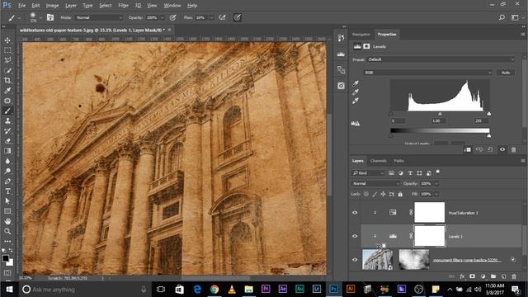The height and width of the screenshot is (297, 528).
Task: Open the brush Mode dropdown
Action: 99,17
